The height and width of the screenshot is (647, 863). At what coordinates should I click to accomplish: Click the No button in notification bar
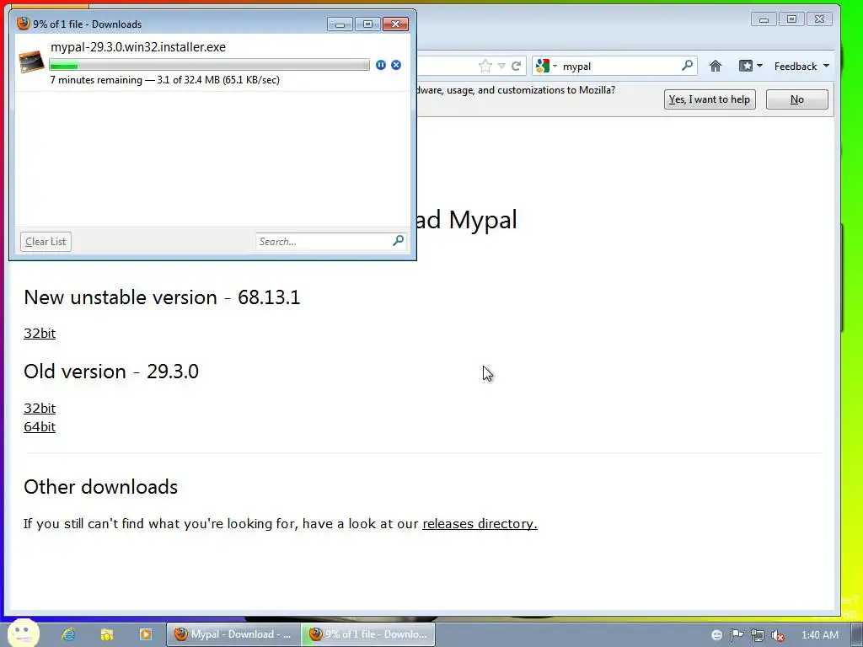pos(797,99)
